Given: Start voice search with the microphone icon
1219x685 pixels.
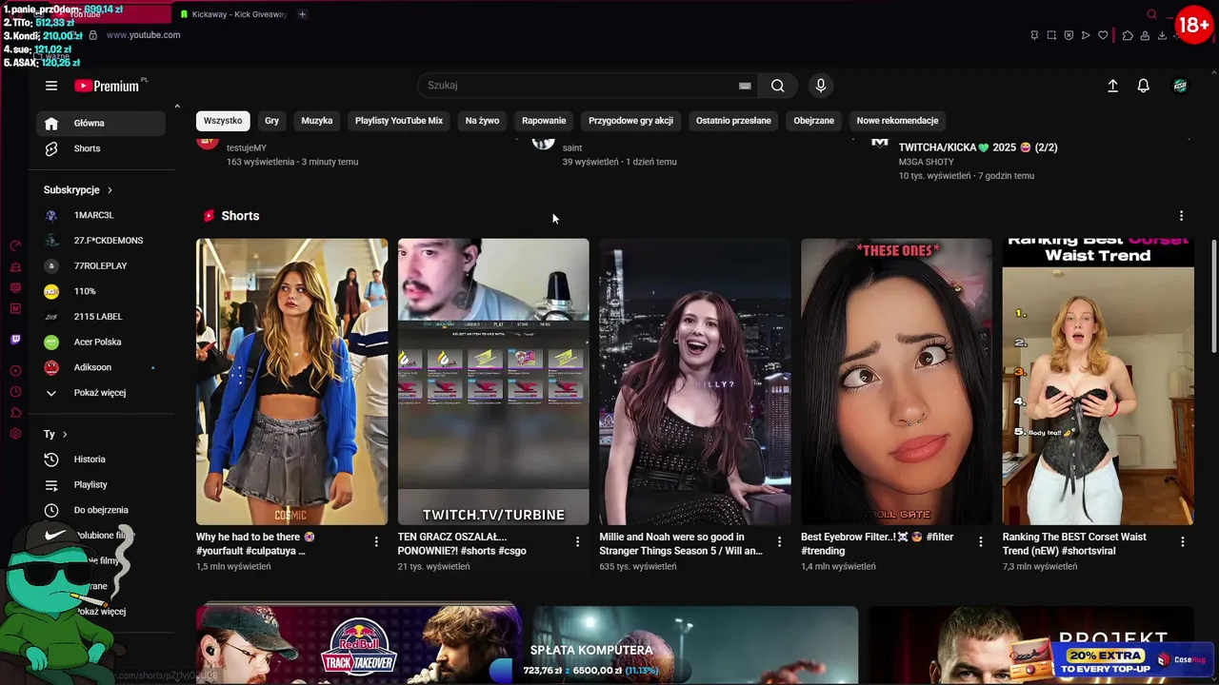Looking at the screenshot, I should [x=821, y=86].
